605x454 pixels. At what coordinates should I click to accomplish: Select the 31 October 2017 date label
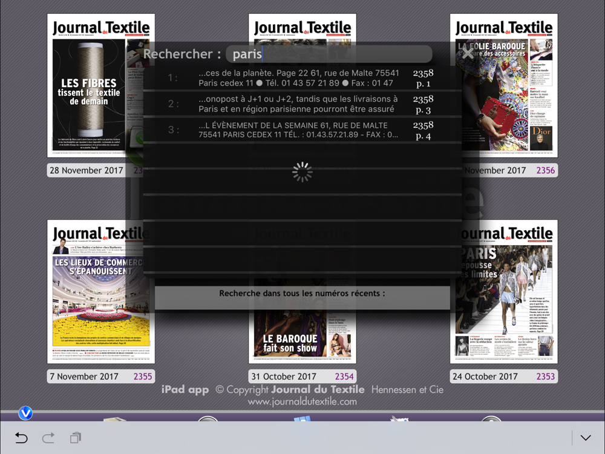pyautogui.click(x=284, y=377)
